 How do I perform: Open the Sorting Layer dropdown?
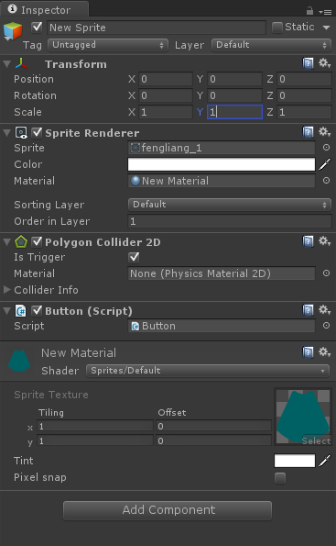(230, 205)
